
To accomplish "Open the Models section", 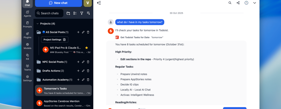I will [27, 46].
